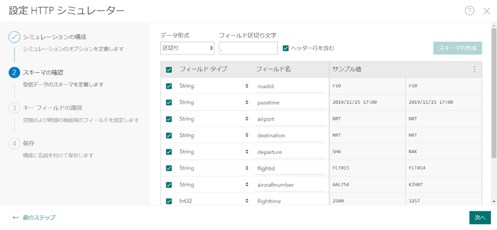Screen dimensions: 497x230
Task: Click the help question mark icon
Action: [x=469, y=11]
